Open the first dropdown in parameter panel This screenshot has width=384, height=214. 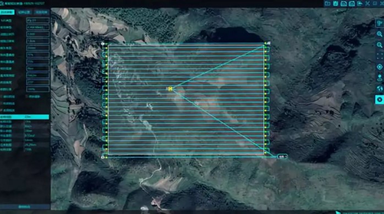38,20
